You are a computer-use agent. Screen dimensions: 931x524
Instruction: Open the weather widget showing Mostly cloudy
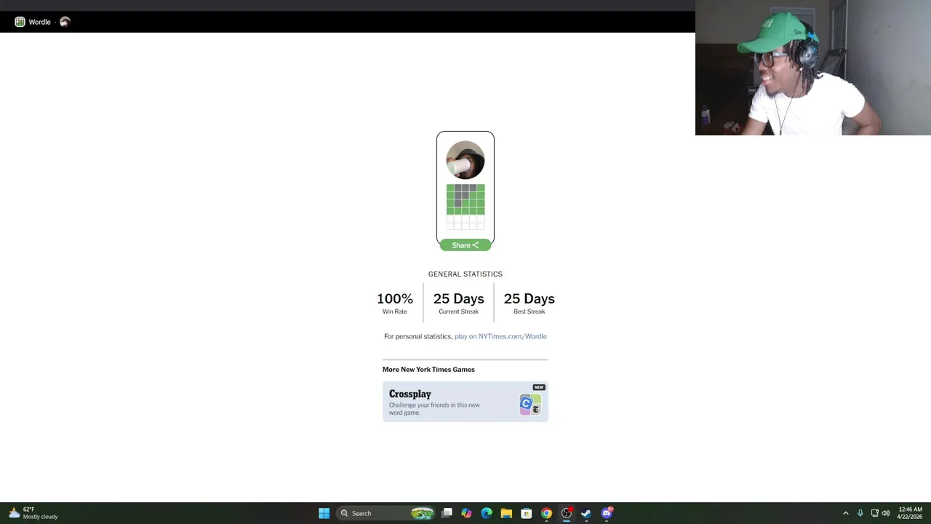(x=33, y=513)
